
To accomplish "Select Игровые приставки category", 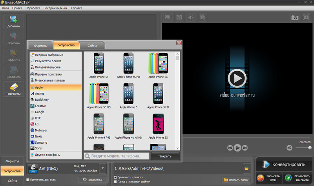I will pyautogui.click(x=56, y=74).
